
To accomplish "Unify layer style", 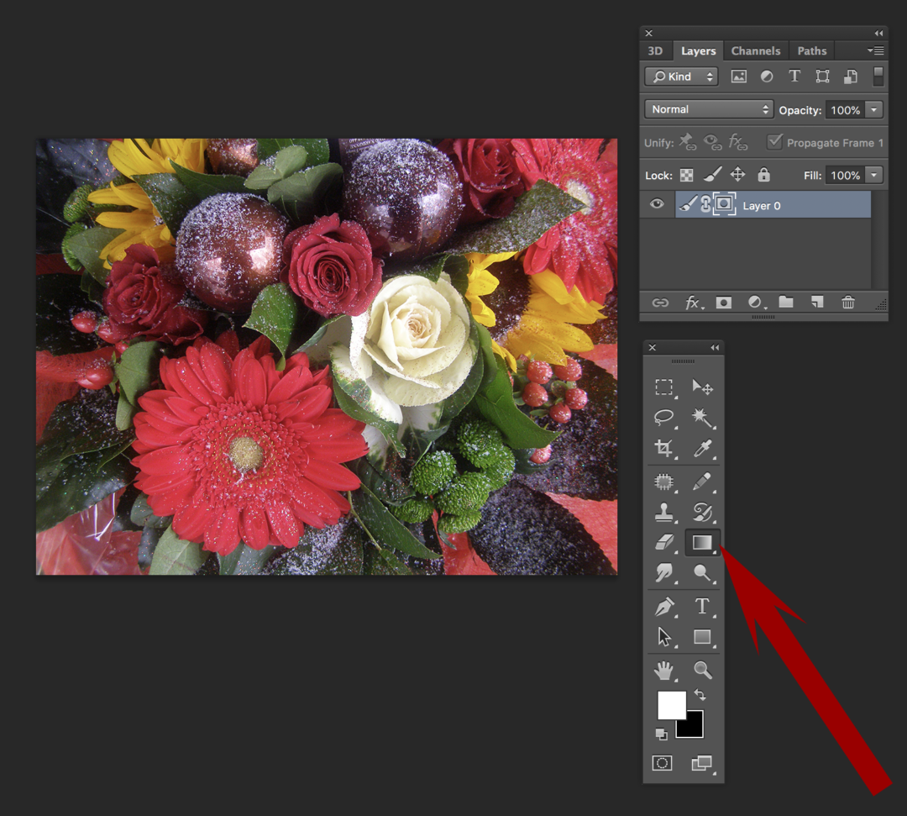I will coord(738,142).
